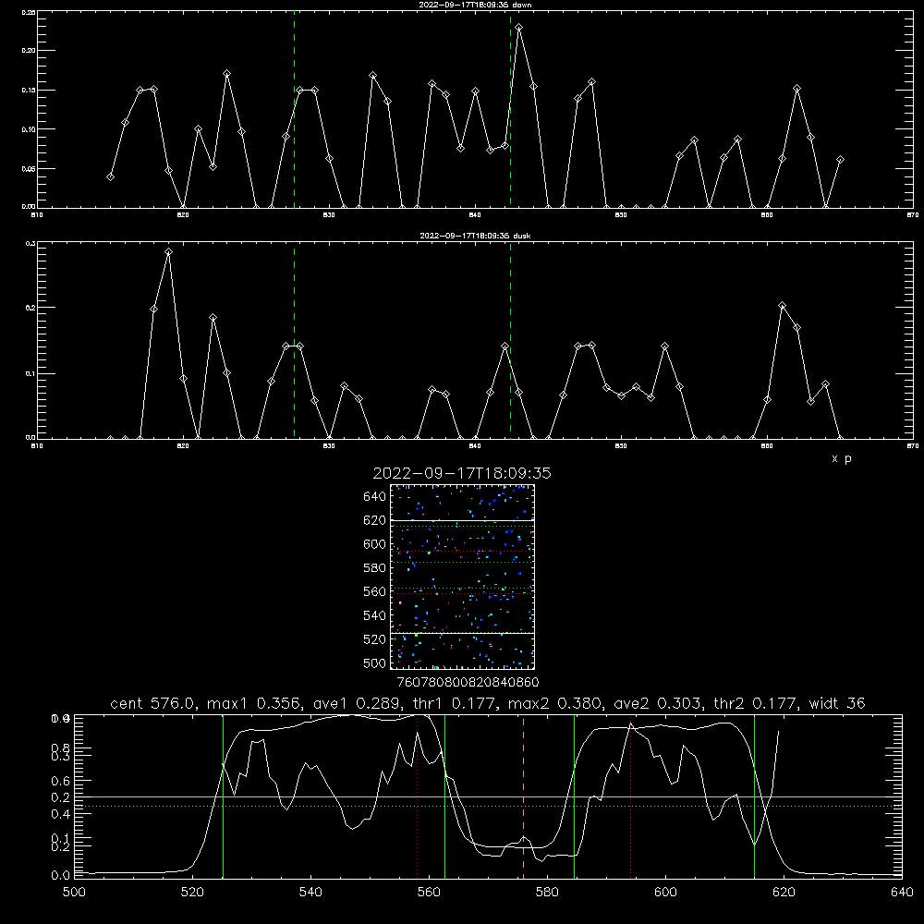The width and height of the screenshot is (924, 924).
Task: Click the 'x p' axis label under dusk plot
Action: 842,458
